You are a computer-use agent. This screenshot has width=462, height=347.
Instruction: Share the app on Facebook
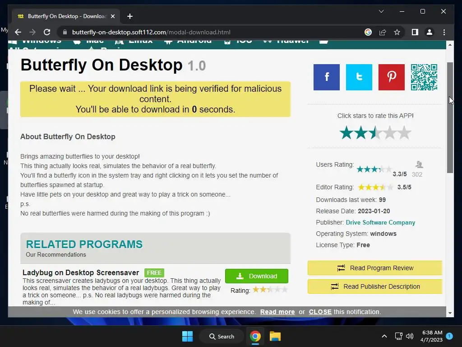pyautogui.click(x=327, y=77)
